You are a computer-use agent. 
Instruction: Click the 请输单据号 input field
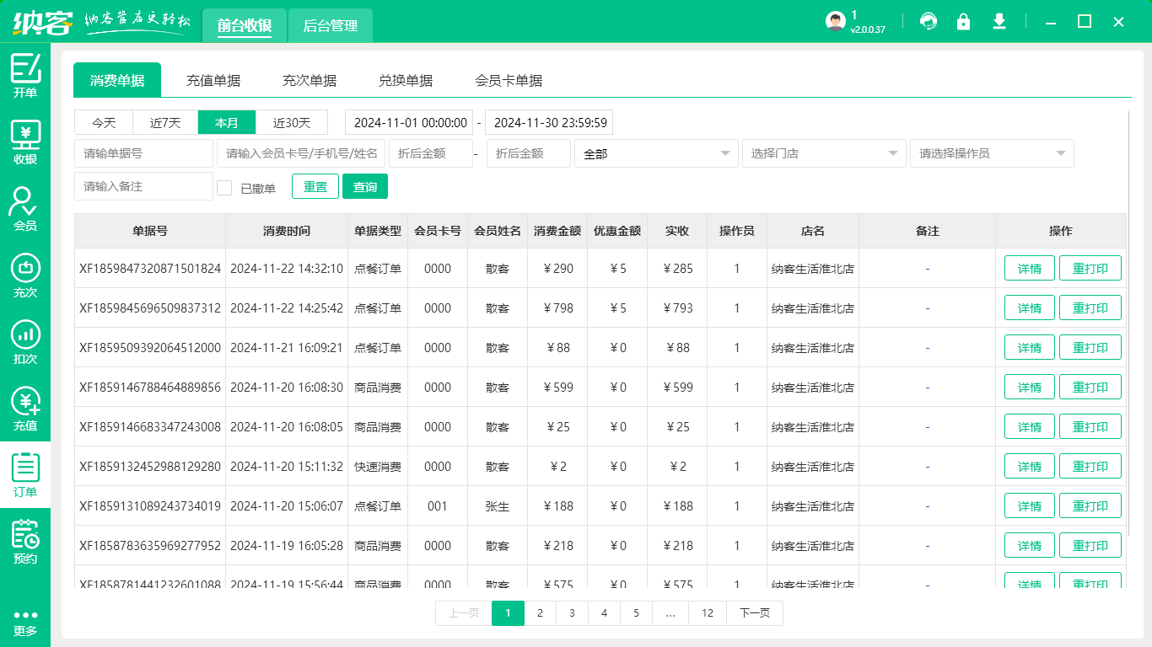tap(143, 153)
